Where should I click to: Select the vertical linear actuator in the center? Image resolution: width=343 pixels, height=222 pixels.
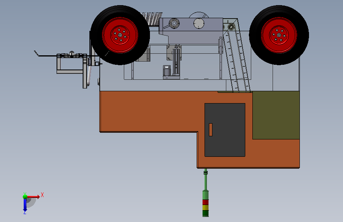pos(176,62)
